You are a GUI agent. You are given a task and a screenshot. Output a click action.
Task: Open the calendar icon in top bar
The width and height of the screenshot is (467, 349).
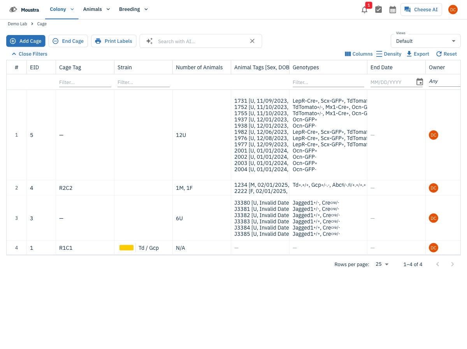(393, 10)
